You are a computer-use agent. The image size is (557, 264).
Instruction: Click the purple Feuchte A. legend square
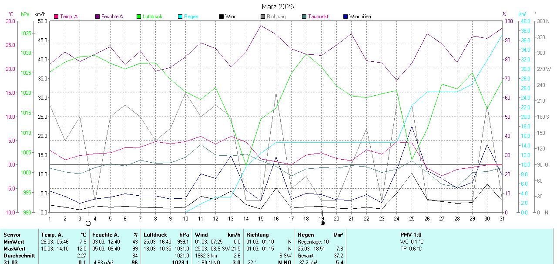97,17
